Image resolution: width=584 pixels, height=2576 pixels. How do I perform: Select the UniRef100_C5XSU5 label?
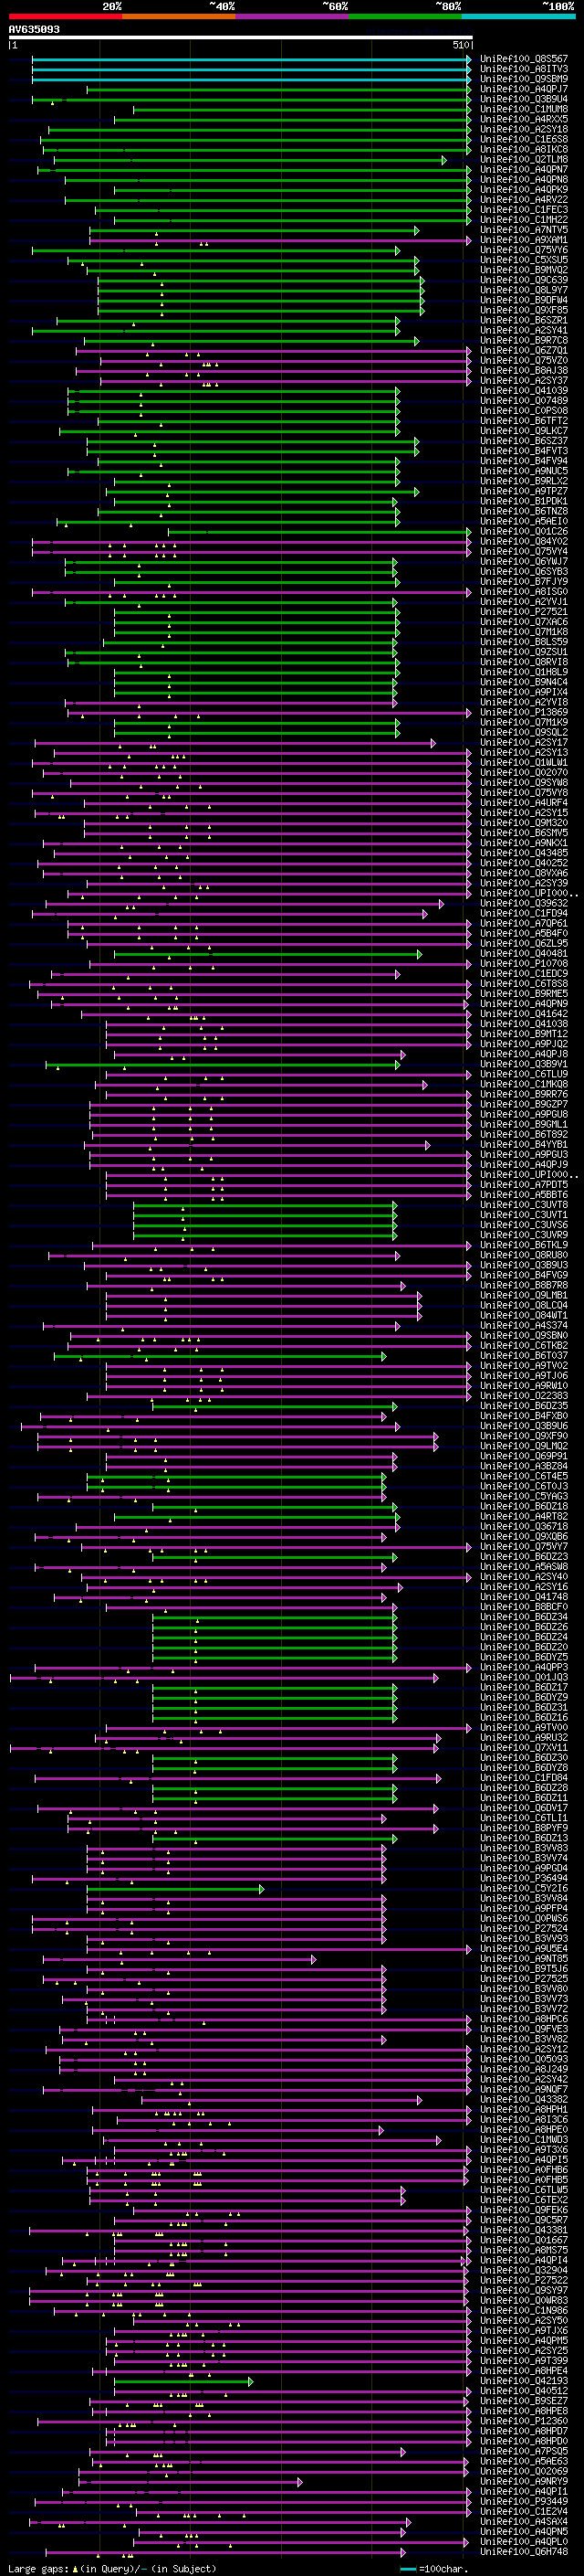(524, 260)
